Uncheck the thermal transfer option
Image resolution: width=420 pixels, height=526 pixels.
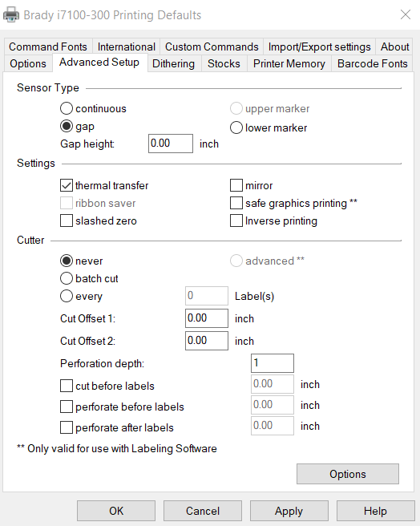(x=67, y=185)
